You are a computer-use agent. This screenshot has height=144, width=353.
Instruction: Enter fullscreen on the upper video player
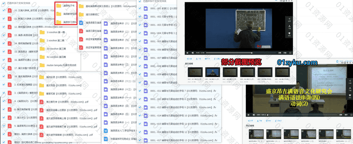(290, 53)
